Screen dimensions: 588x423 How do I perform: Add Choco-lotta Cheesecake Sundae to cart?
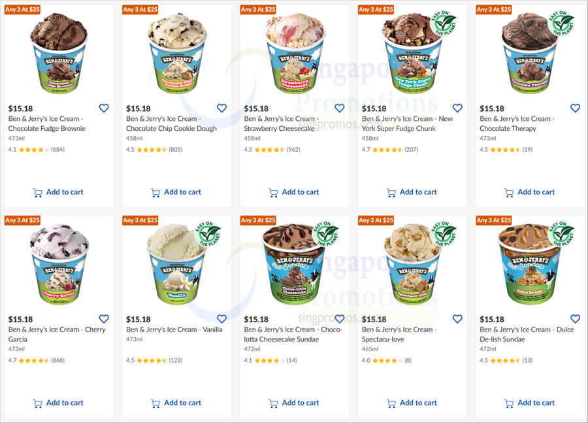(293, 403)
